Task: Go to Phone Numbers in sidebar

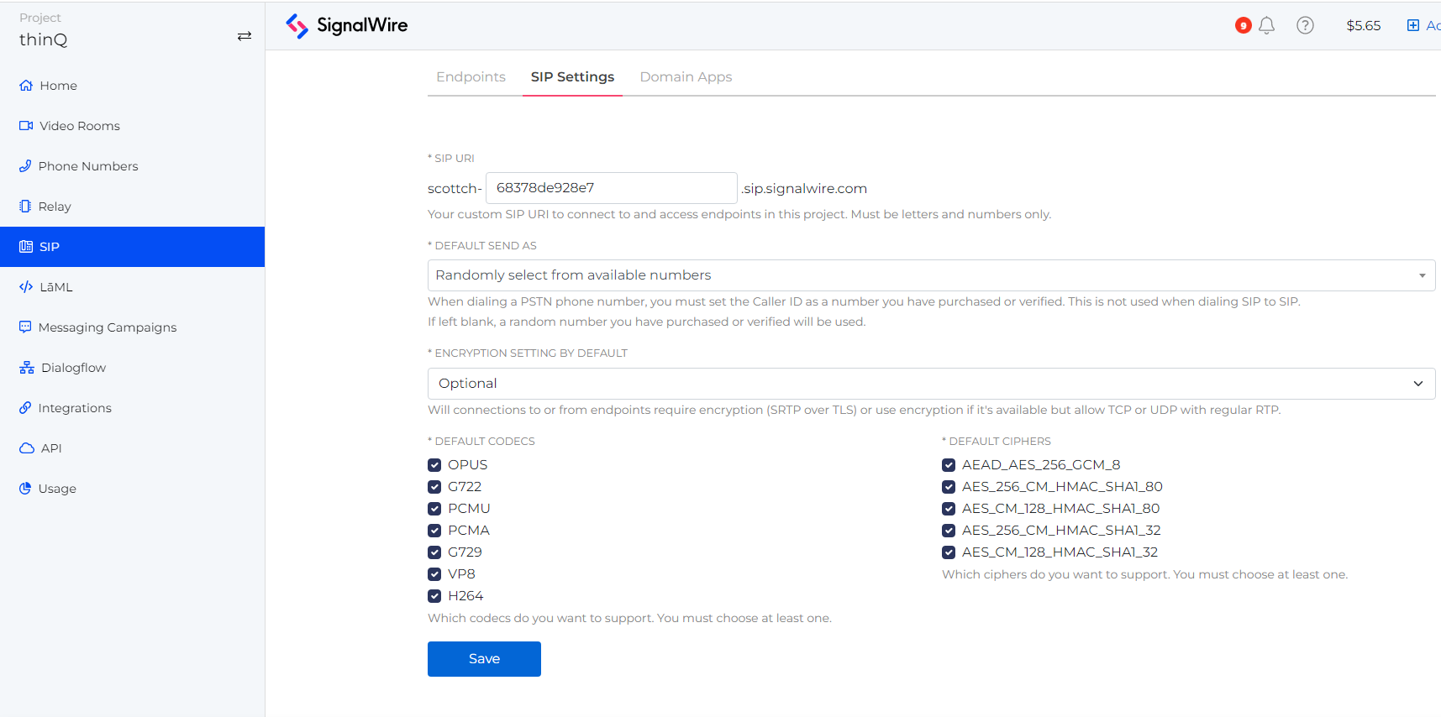Action: [87, 166]
